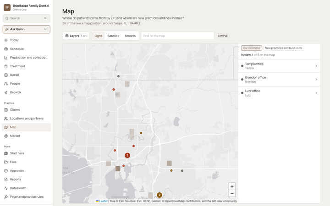Open Data health page
This screenshot has width=330, height=206.
pyautogui.click(x=27, y=188)
